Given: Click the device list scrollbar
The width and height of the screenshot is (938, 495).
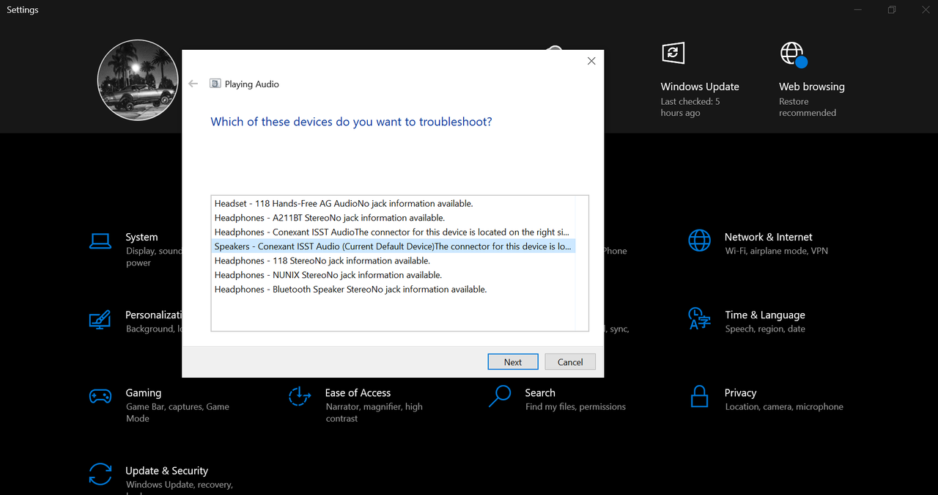Looking at the screenshot, I should (582, 263).
